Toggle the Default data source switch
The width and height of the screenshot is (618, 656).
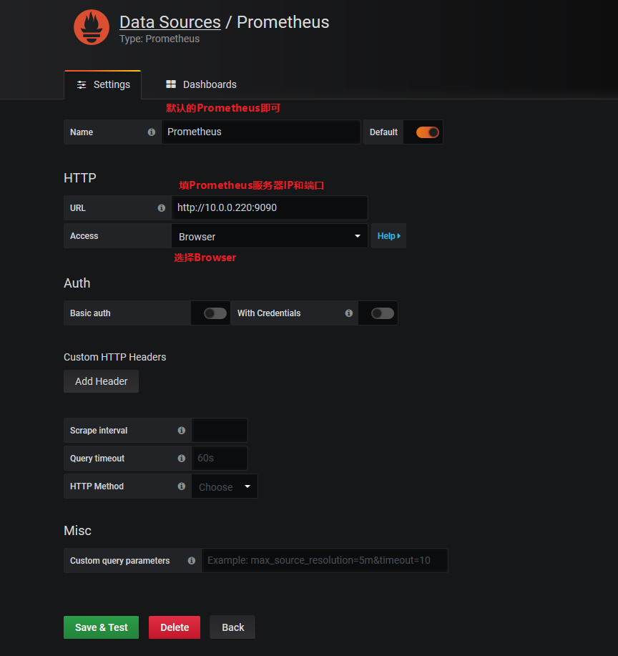click(427, 132)
